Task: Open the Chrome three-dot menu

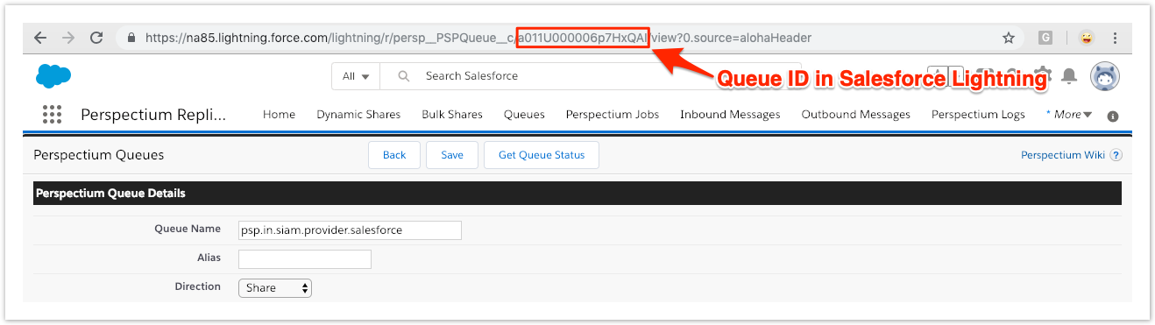Action: coord(1115,38)
